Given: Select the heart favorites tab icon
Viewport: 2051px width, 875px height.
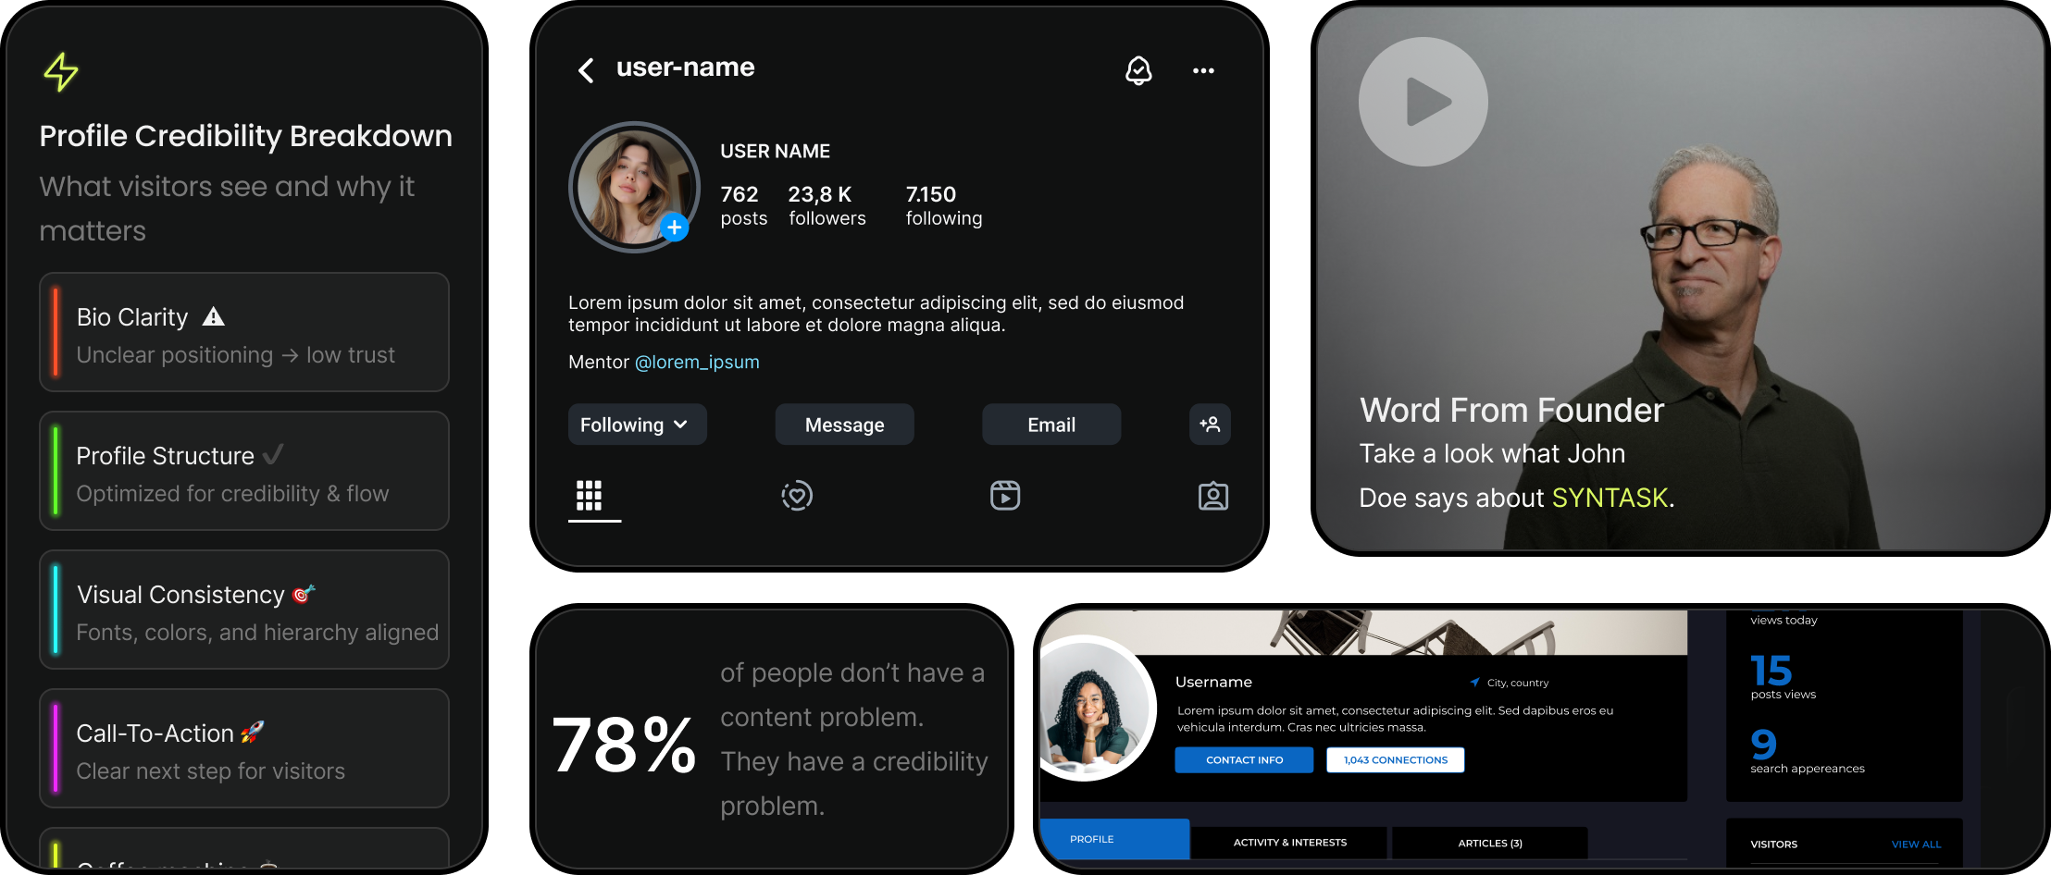Looking at the screenshot, I should coord(797,496).
